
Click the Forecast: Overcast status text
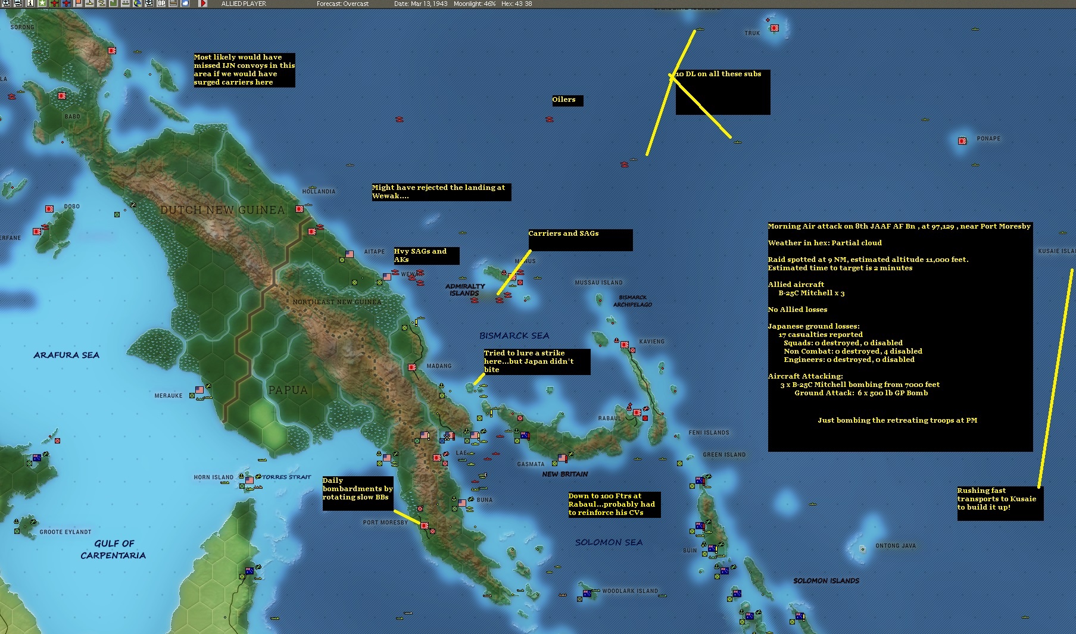click(342, 4)
